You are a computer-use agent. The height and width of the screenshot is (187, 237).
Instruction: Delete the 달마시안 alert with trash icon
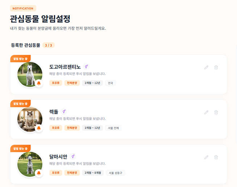tap(216, 157)
